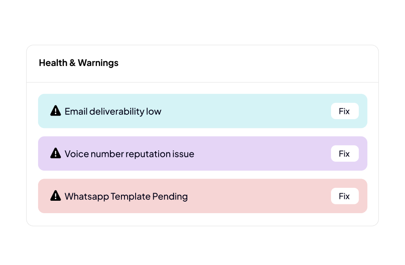Click the word Health in the card title
This screenshot has width=405, height=265.
(x=53, y=63)
